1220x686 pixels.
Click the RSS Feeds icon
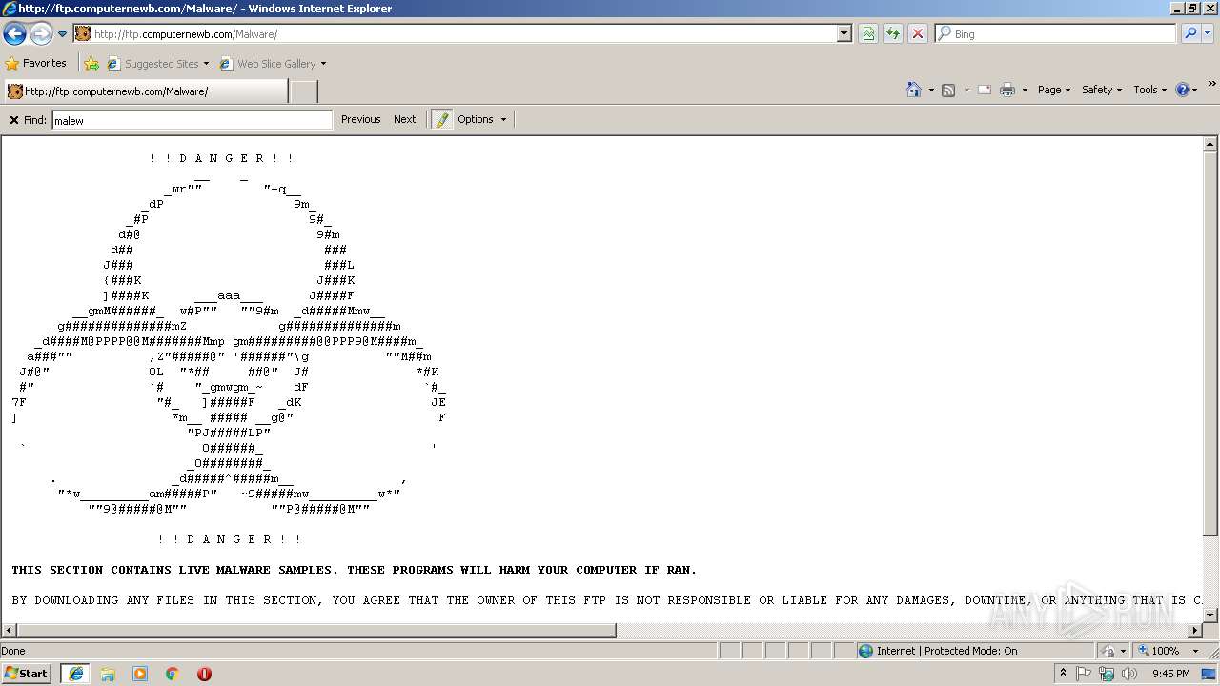tap(948, 90)
